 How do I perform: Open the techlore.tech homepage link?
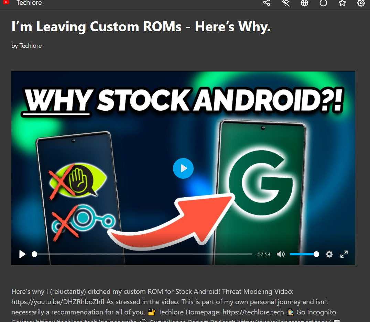[253, 312]
